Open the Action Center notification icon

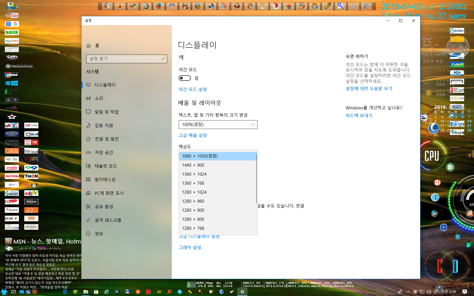click(x=464, y=292)
